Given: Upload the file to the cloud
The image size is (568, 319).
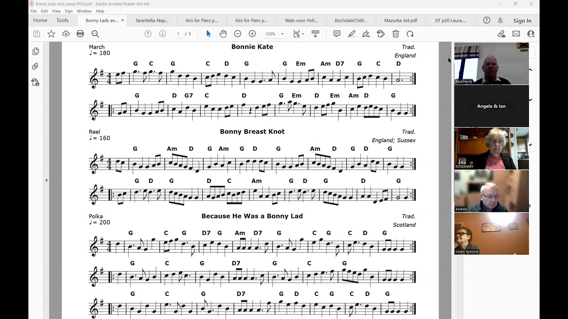Looking at the screenshot, I should click(66, 34).
